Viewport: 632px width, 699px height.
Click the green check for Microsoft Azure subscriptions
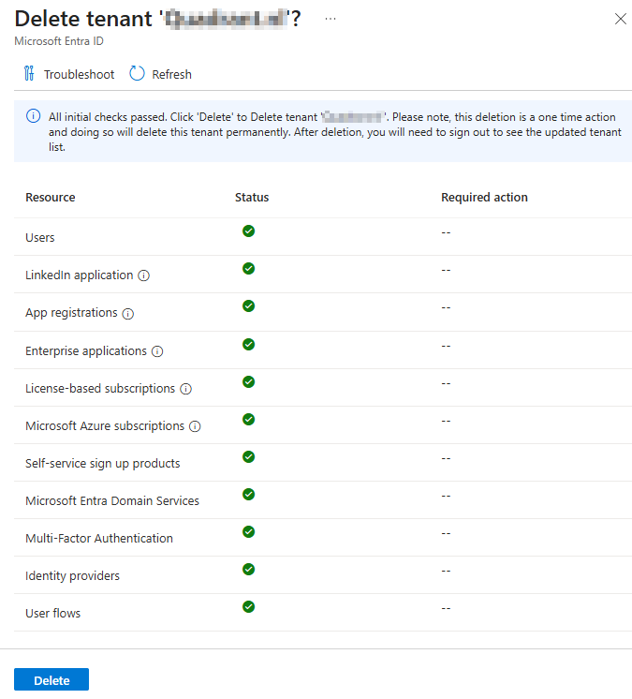coord(248,419)
